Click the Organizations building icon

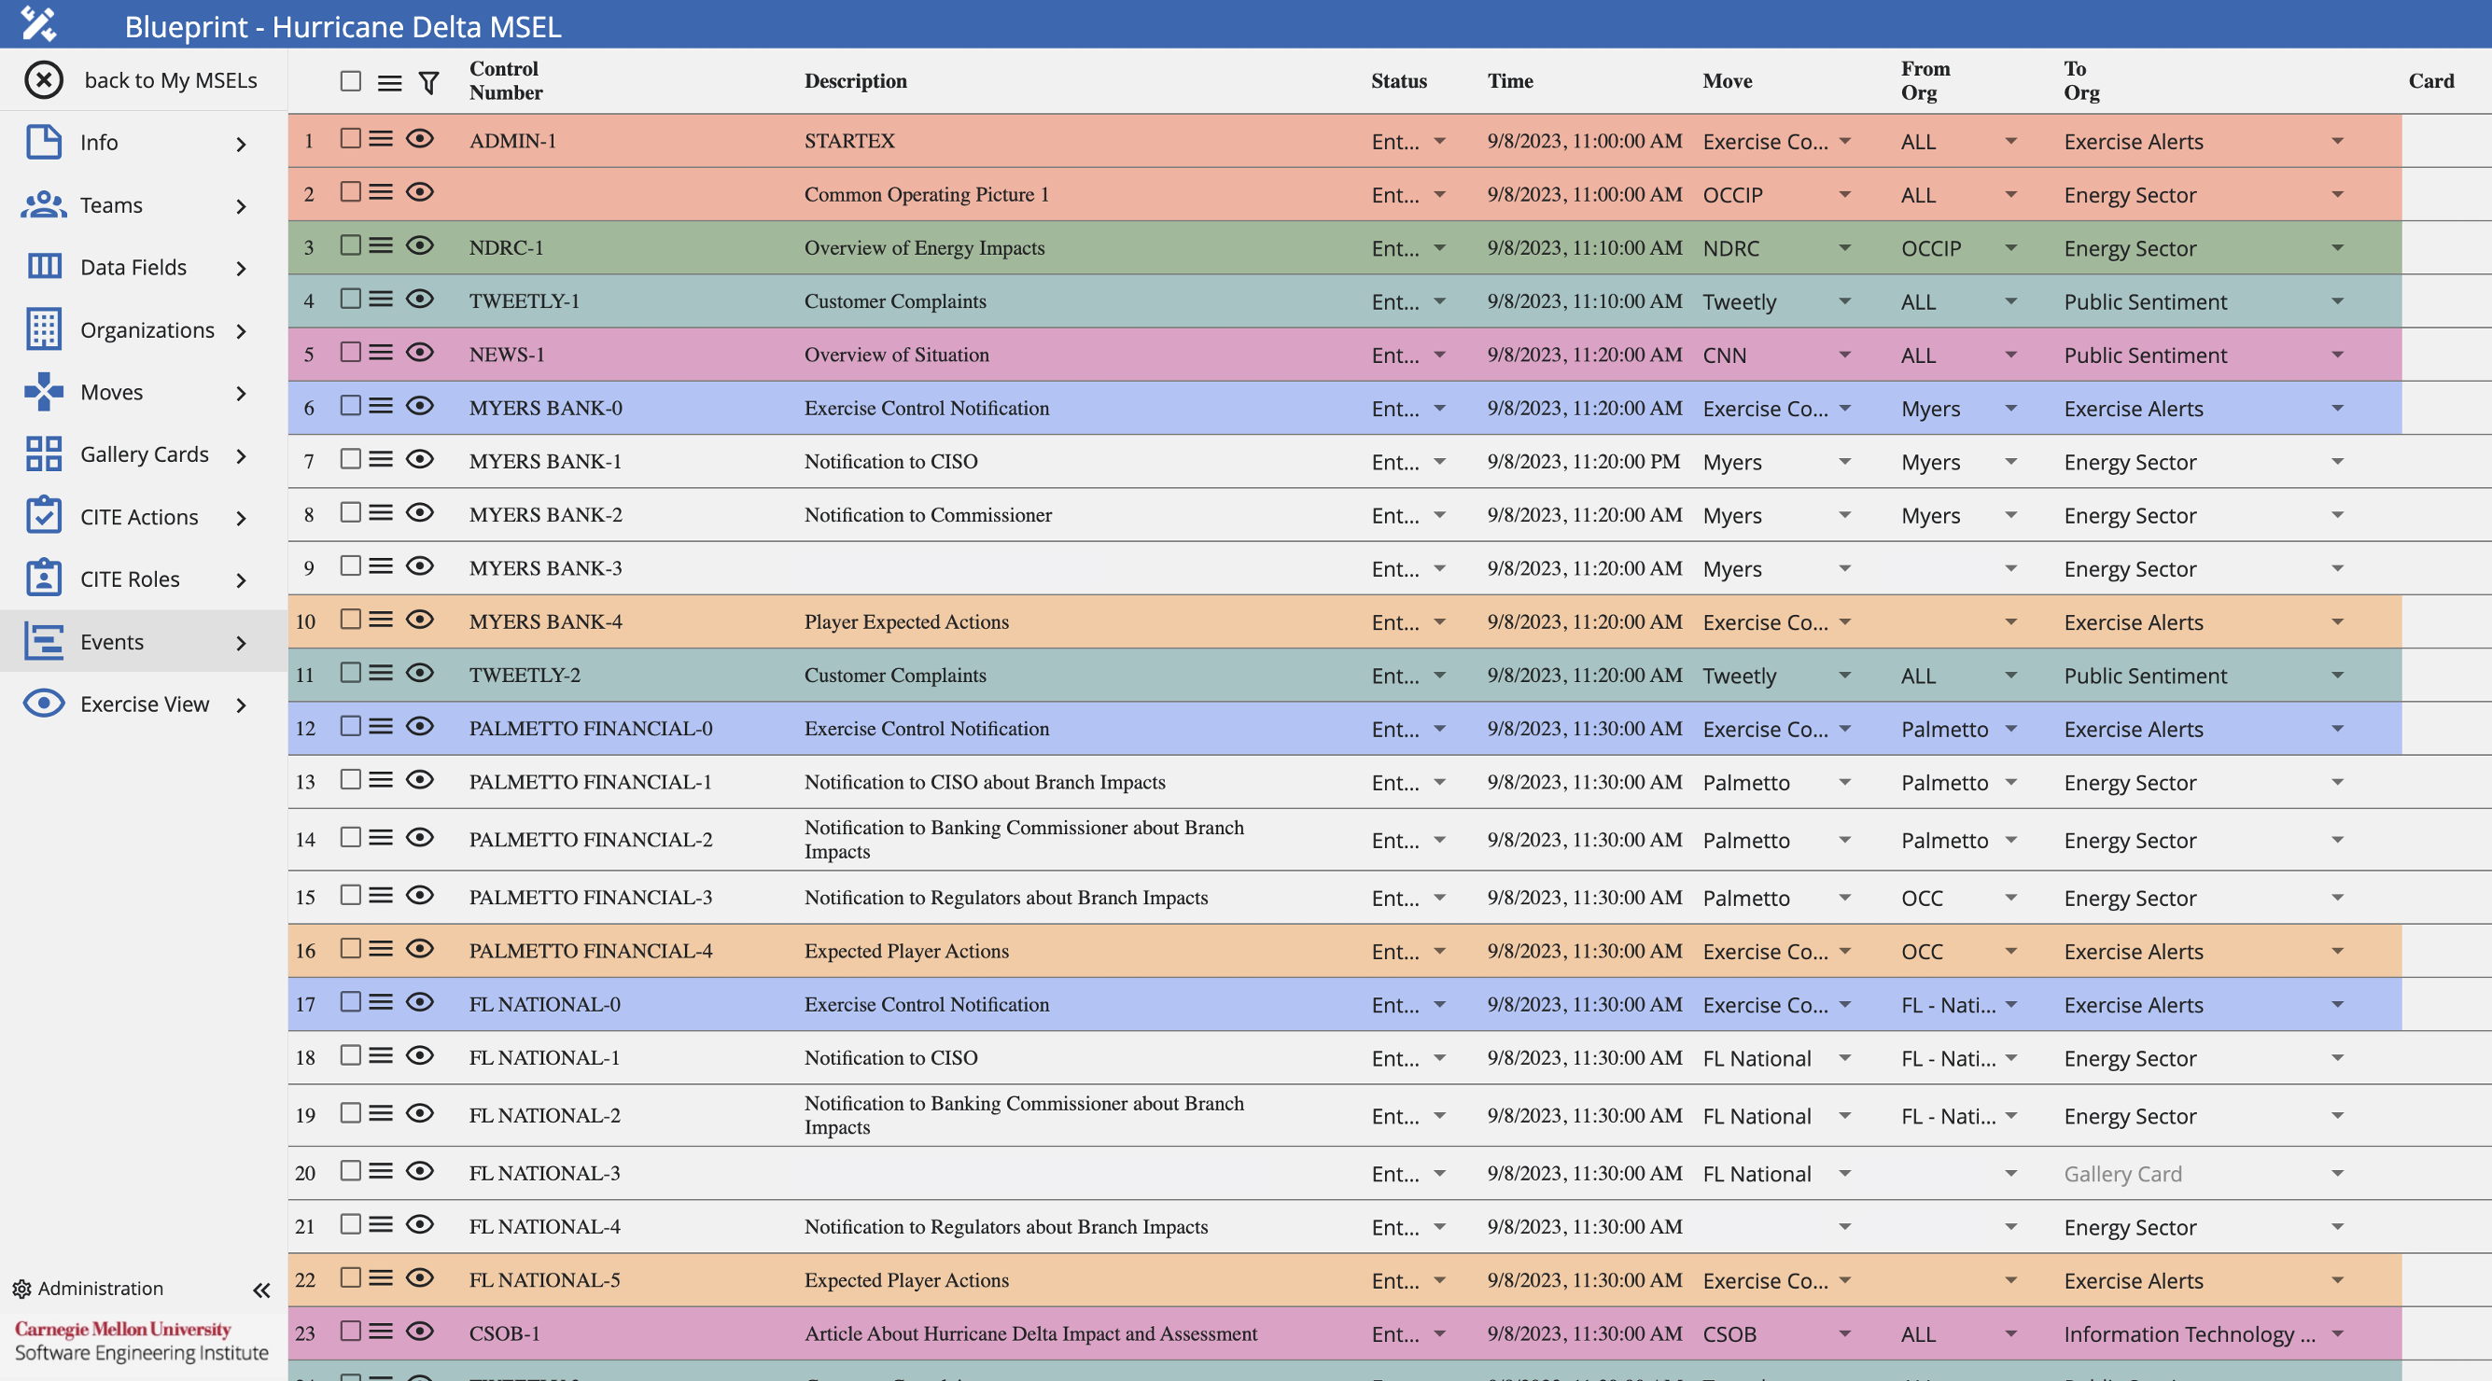pyautogui.click(x=45, y=328)
